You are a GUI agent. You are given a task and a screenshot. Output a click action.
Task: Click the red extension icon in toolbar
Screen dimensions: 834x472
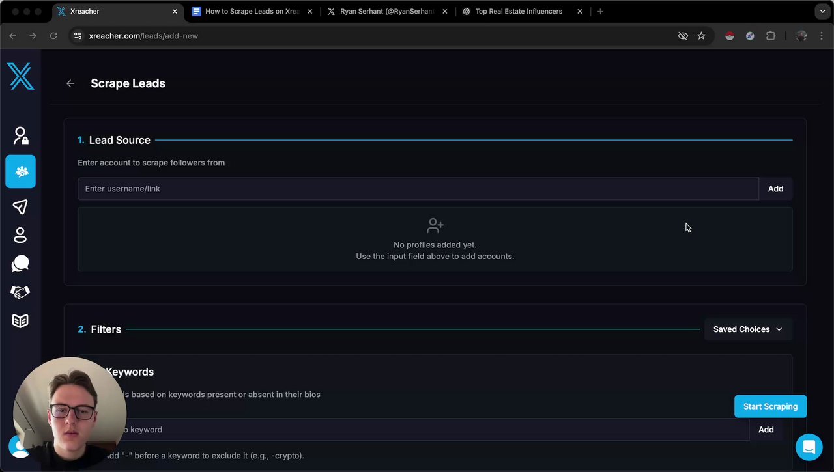pyautogui.click(x=730, y=36)
